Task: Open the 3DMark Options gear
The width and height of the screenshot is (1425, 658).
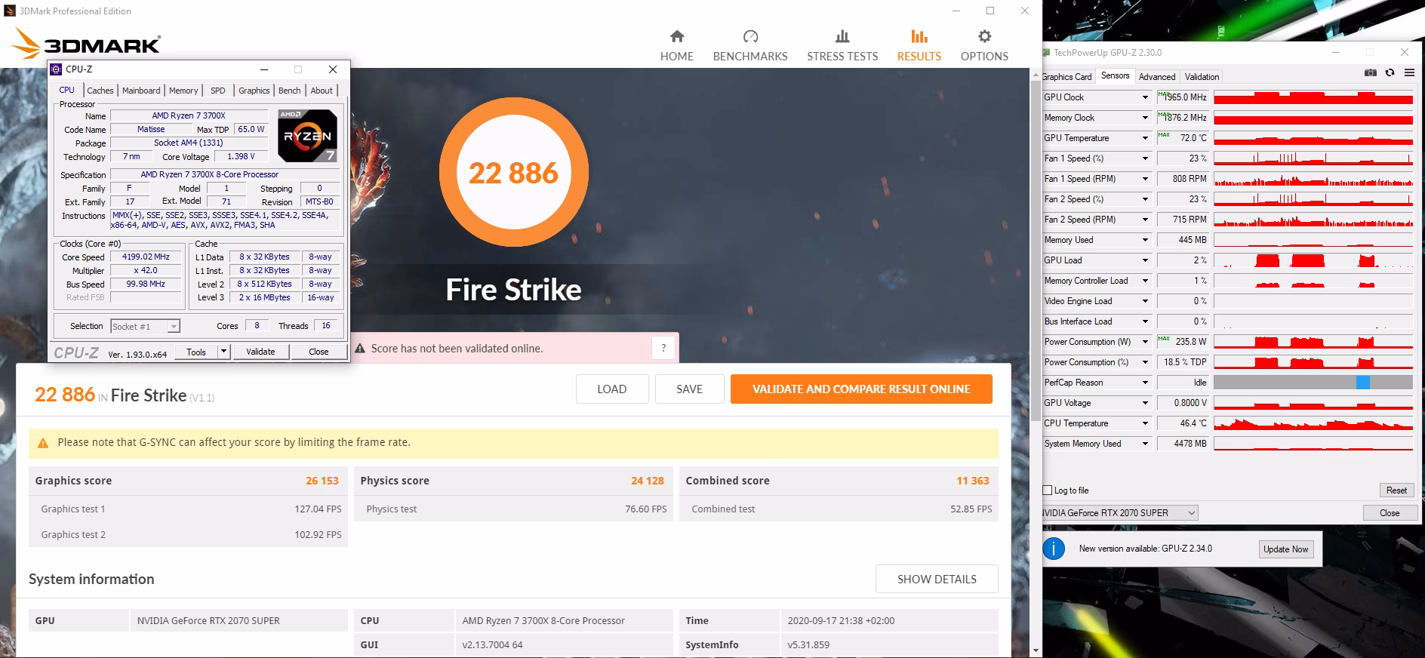Action: (984, 46)
